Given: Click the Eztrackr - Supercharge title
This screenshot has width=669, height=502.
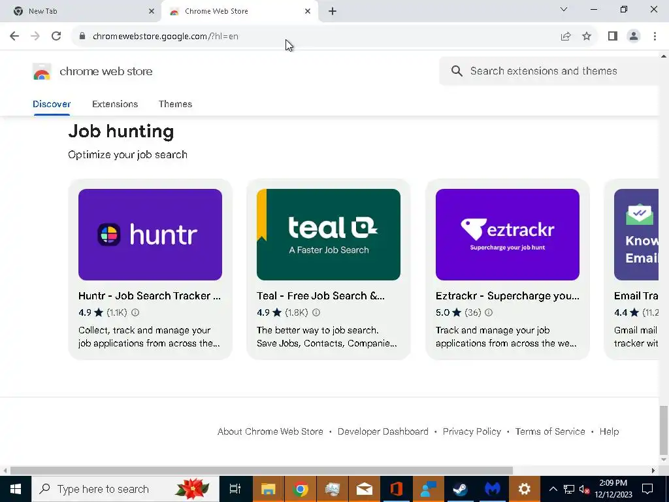Looking at the screenshot, I should (507, 296).
